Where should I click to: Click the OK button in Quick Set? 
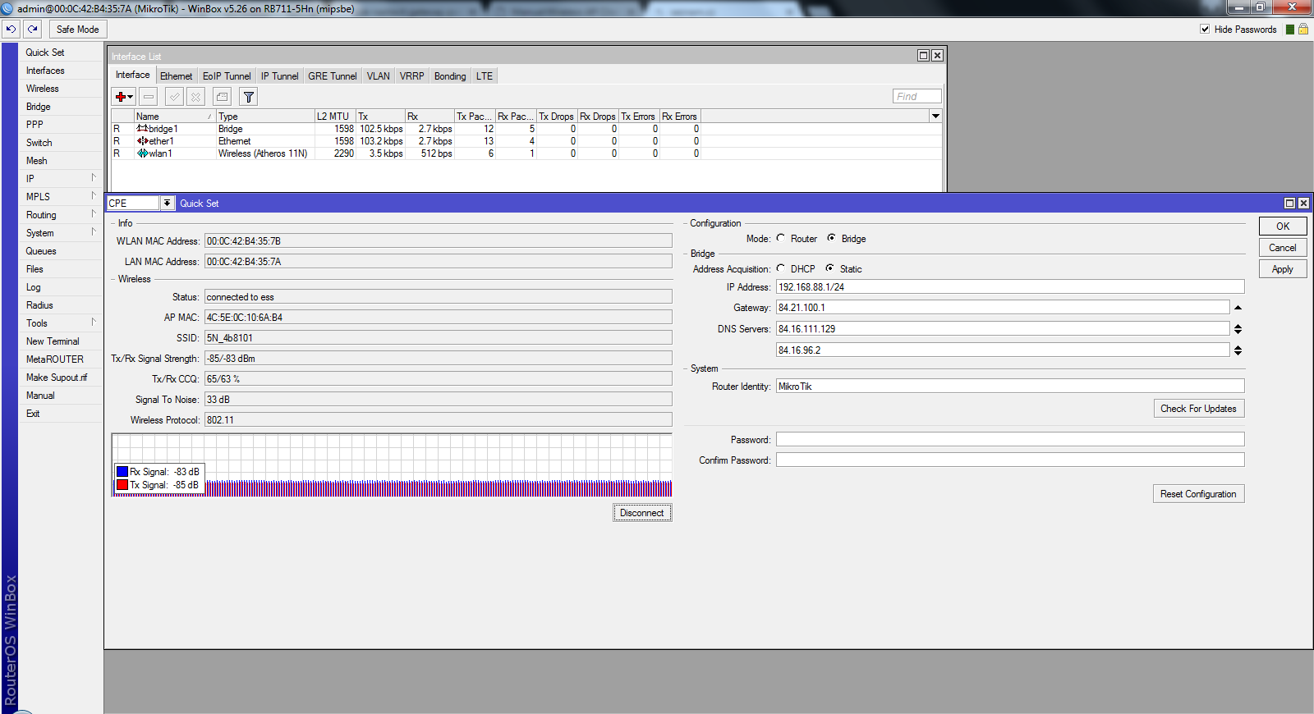1283,226
